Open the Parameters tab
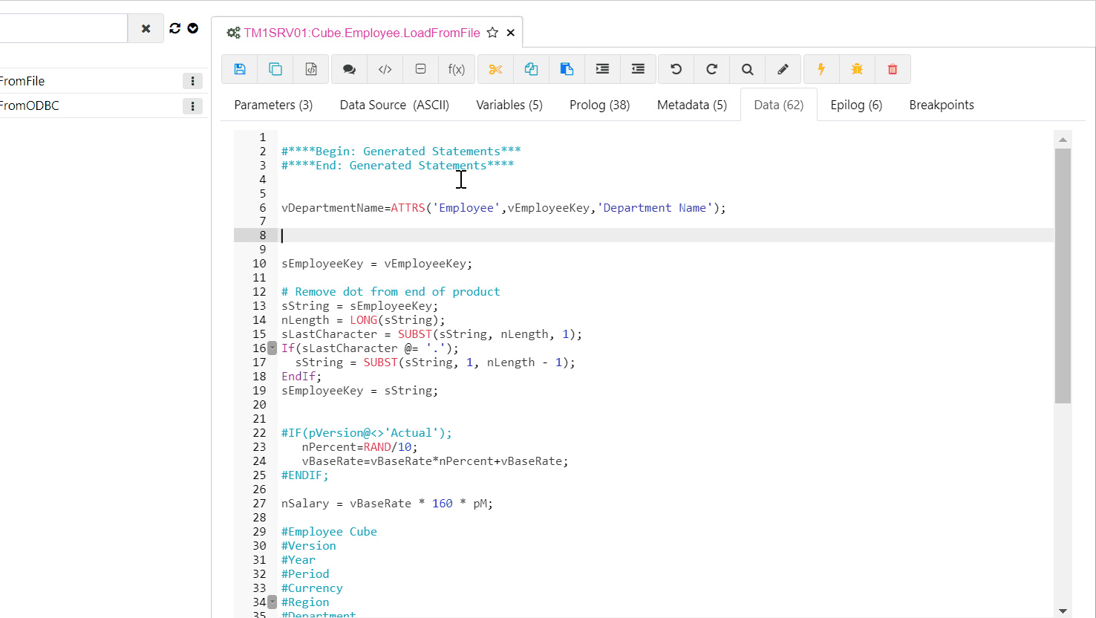This screenshot has height=618, width=1096. click(x=272, y=105)
